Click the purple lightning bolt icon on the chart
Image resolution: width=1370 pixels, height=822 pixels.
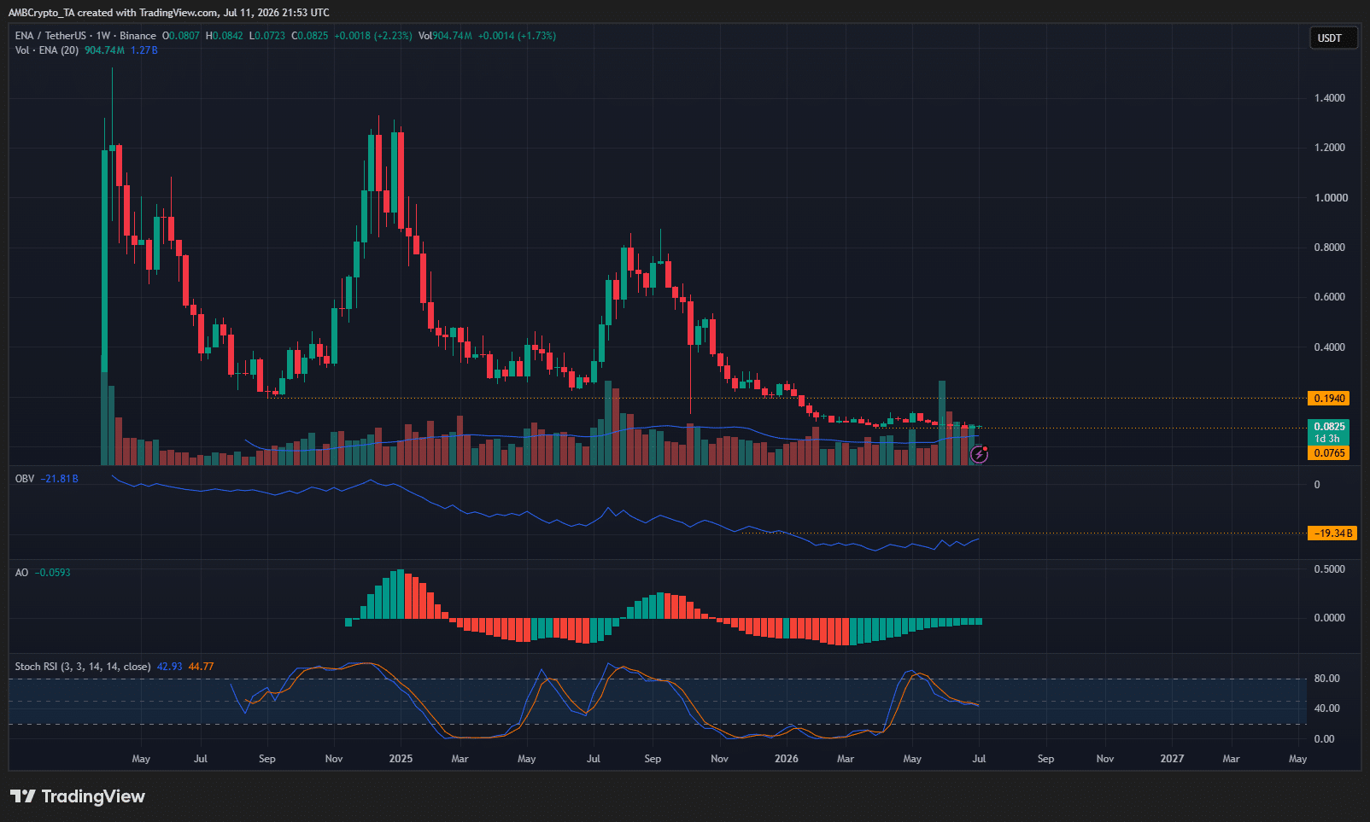click(x=980, y=455)
